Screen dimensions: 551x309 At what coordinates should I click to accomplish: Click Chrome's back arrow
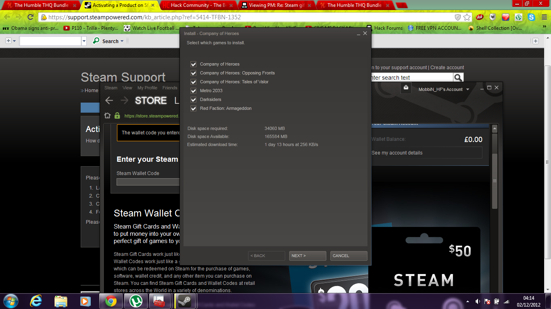click(8, 17)
